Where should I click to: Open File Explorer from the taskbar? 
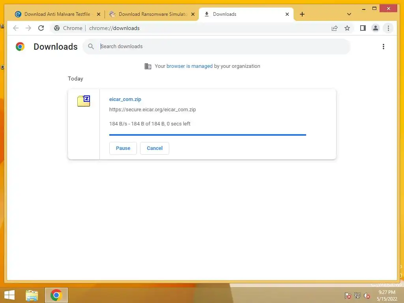tap(32, 295)
